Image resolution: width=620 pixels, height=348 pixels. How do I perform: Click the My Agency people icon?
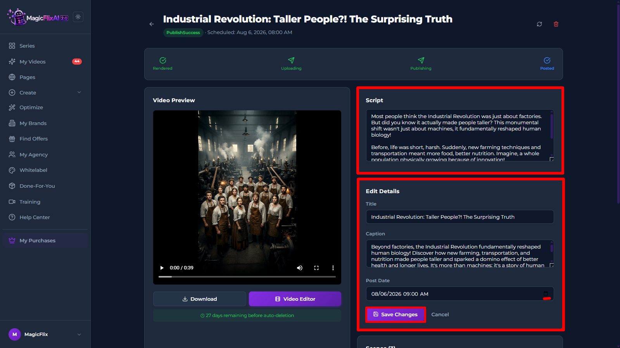(12, 154)
